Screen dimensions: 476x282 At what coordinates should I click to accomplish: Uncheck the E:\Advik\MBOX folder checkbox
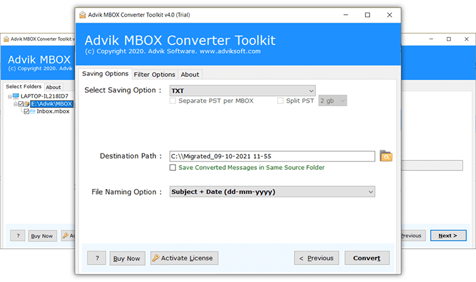(21, 104)
